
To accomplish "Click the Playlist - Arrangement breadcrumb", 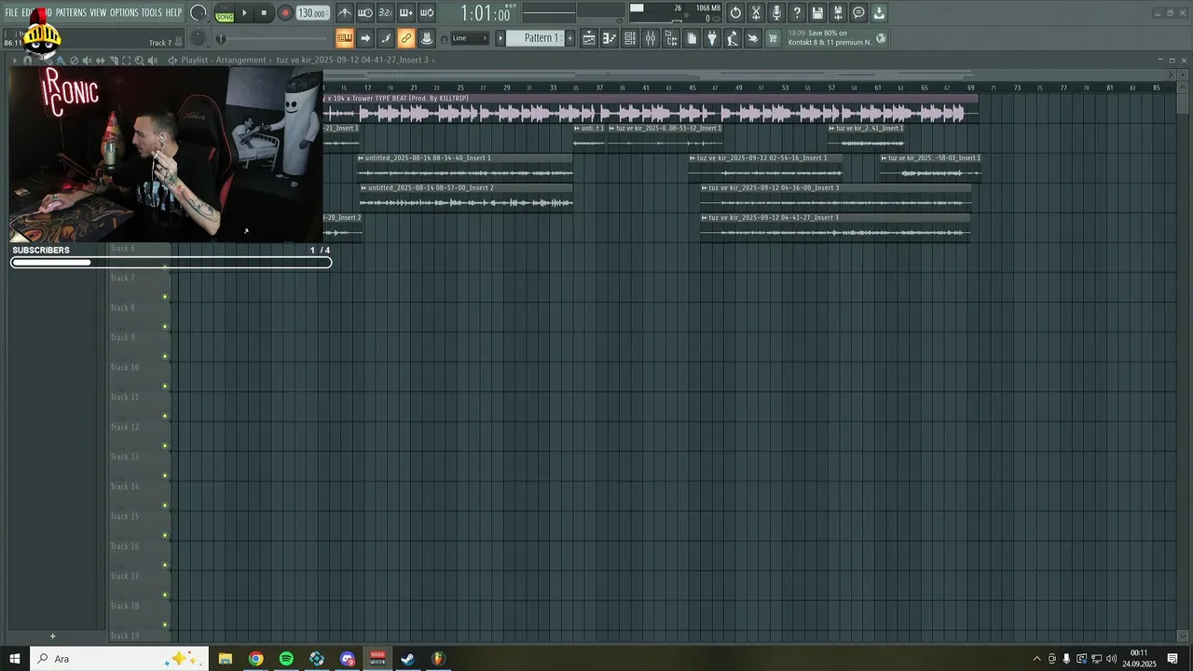I will point(224,60).
